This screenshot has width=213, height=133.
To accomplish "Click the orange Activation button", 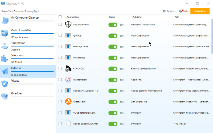I will [200, 11].
